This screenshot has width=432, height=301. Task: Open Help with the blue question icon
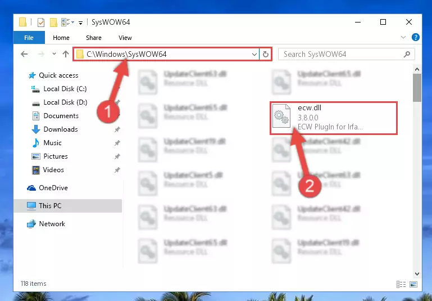(x=416, y=37)
